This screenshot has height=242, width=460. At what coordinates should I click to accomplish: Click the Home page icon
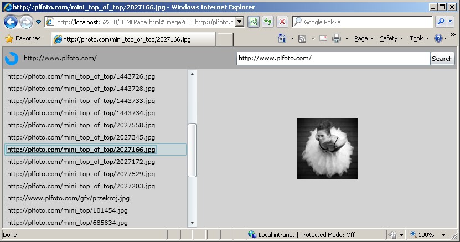point(282,38)
